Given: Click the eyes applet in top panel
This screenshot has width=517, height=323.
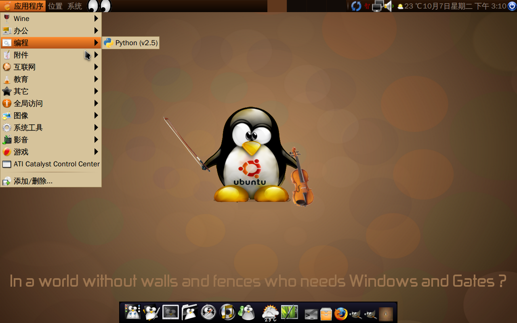Looking at the screenshot, I should point(99,6).
